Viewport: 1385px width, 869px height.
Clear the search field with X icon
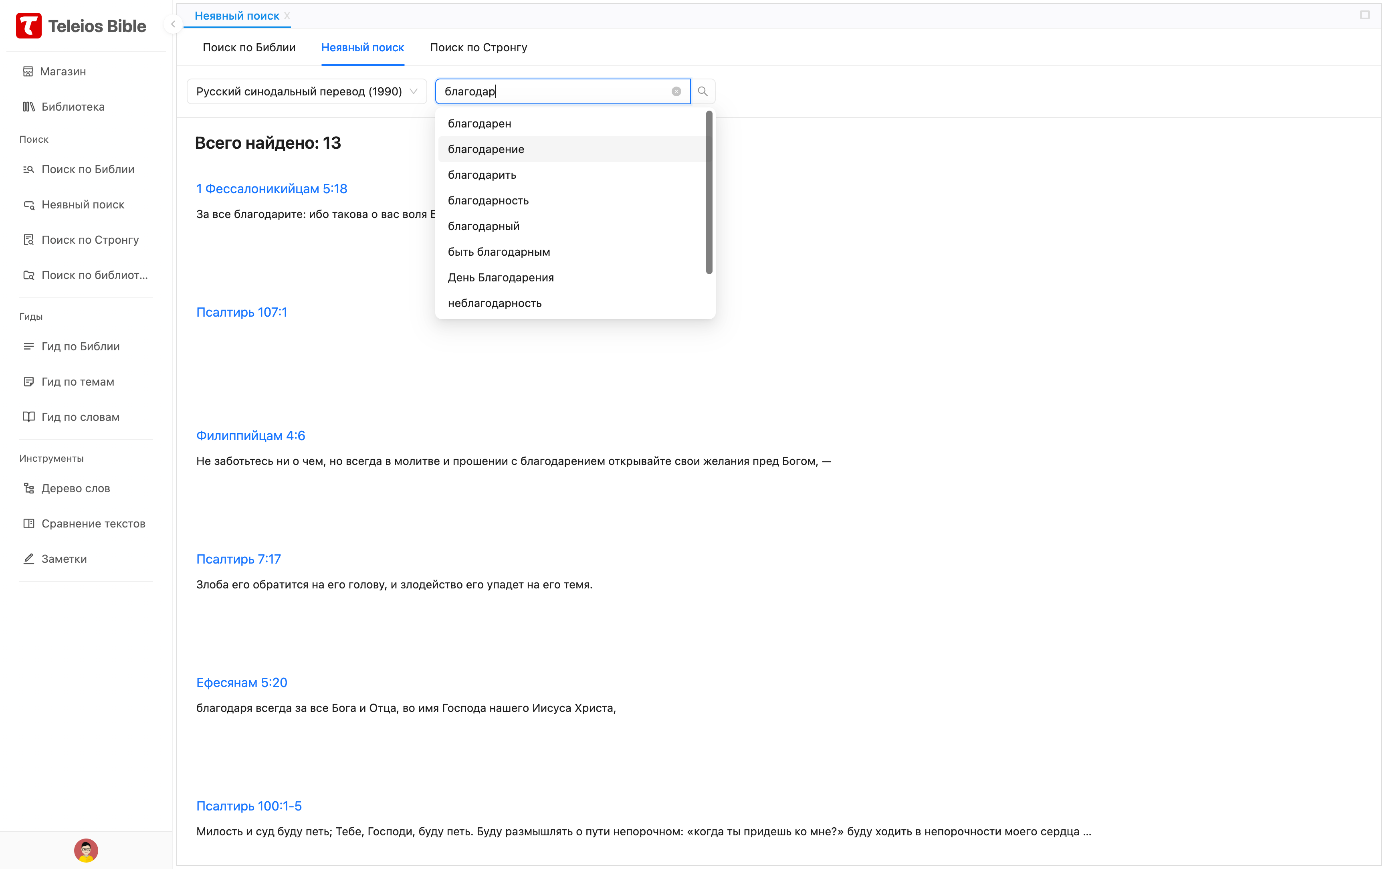pos(676,91)
